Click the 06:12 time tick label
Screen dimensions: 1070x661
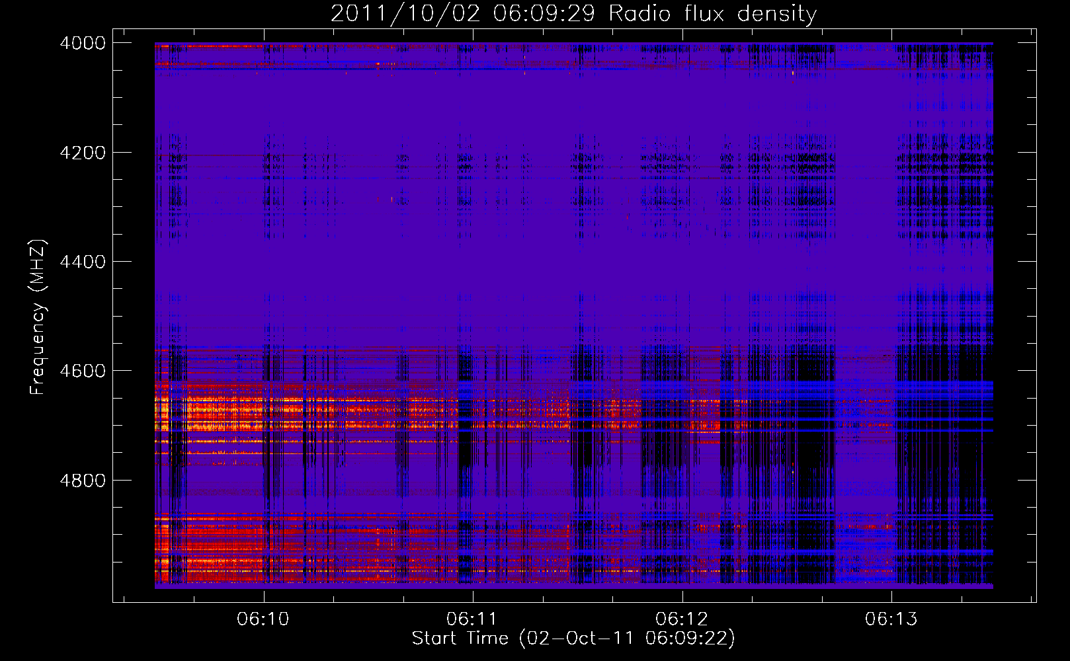(682, 619)
